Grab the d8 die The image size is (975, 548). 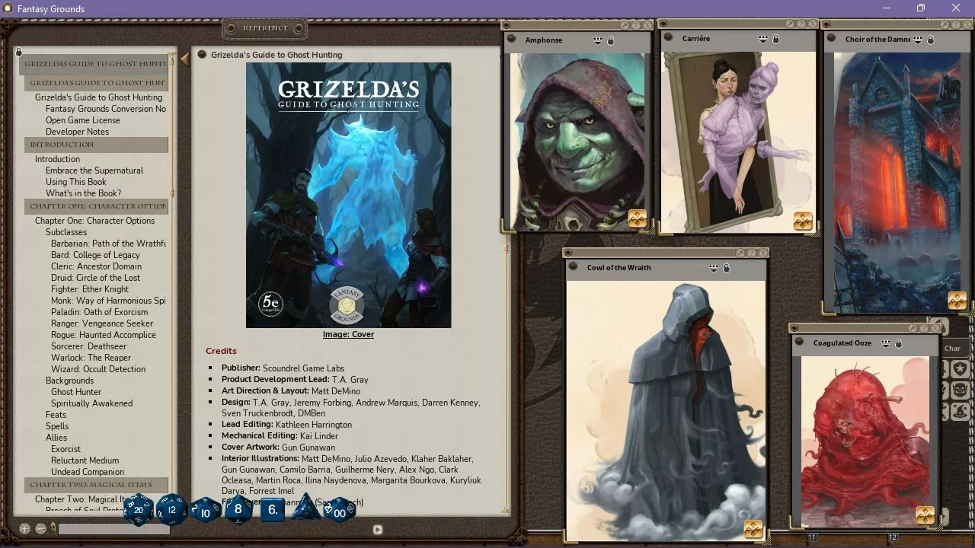(238, 509)
